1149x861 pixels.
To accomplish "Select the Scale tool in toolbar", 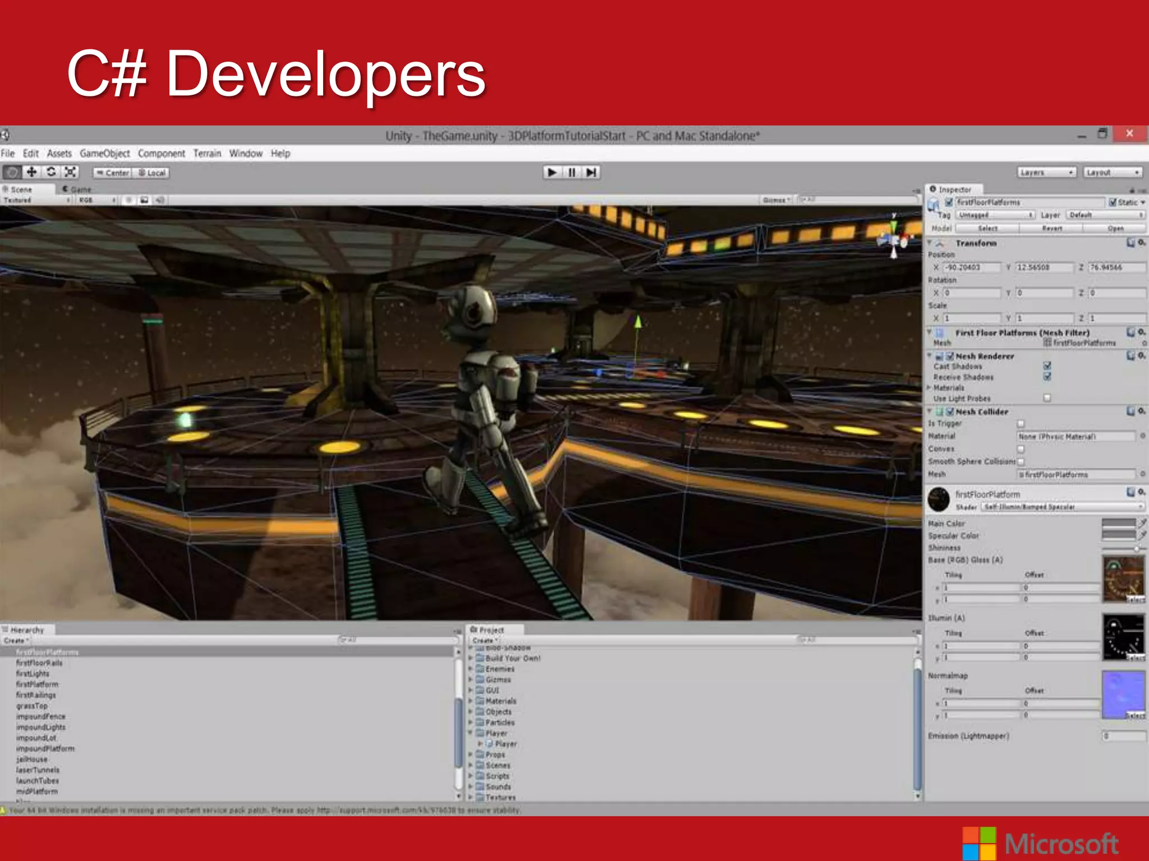I will click(x=70, y=172).
